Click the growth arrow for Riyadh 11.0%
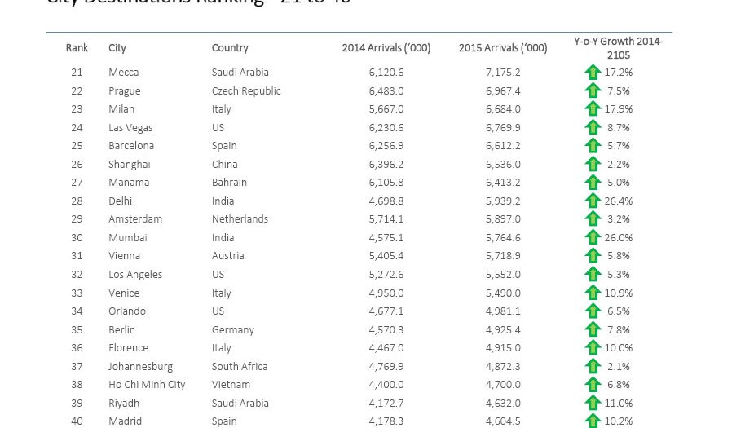Viewport: 745px width, 428px height. click(593, 403)
